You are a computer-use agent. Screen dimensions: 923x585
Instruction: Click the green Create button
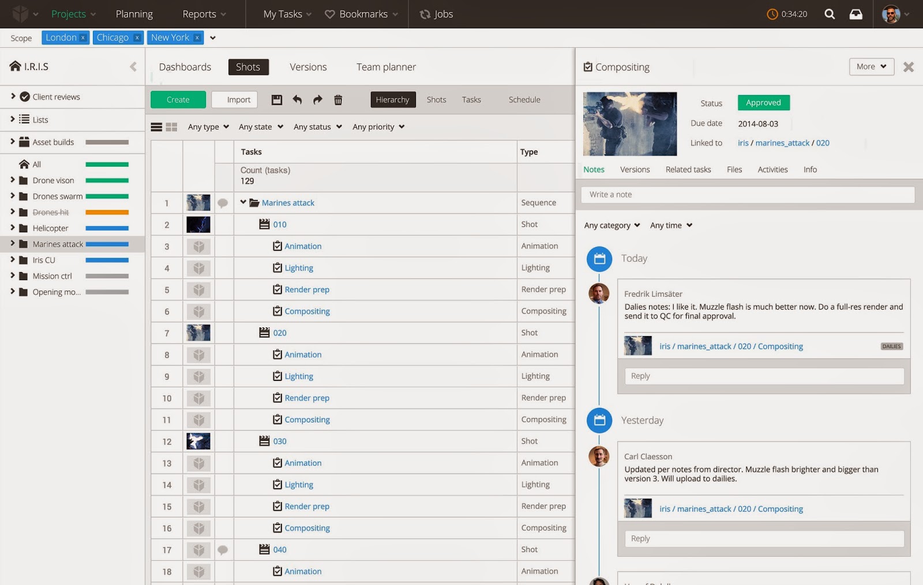[178, 99]
